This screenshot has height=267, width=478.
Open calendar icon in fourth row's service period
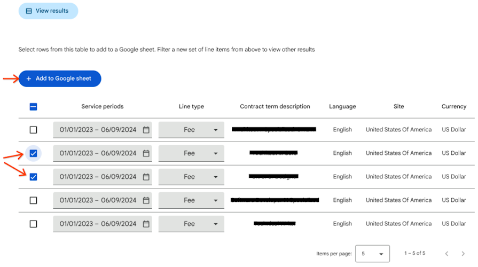coord(146,200)
